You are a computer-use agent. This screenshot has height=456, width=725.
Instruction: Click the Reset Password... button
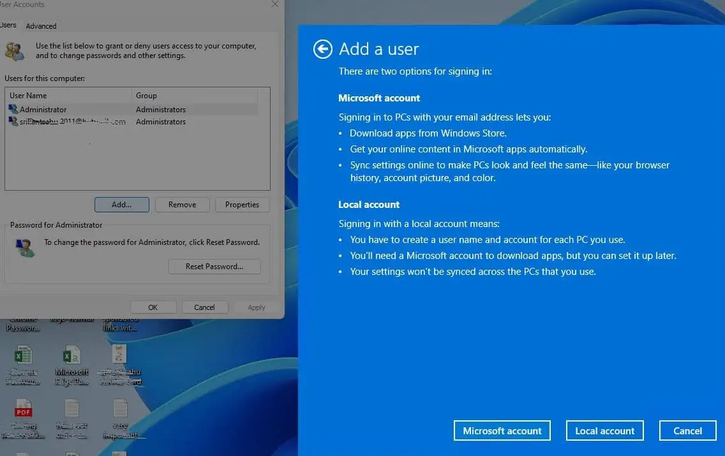(x=214, y=267)
